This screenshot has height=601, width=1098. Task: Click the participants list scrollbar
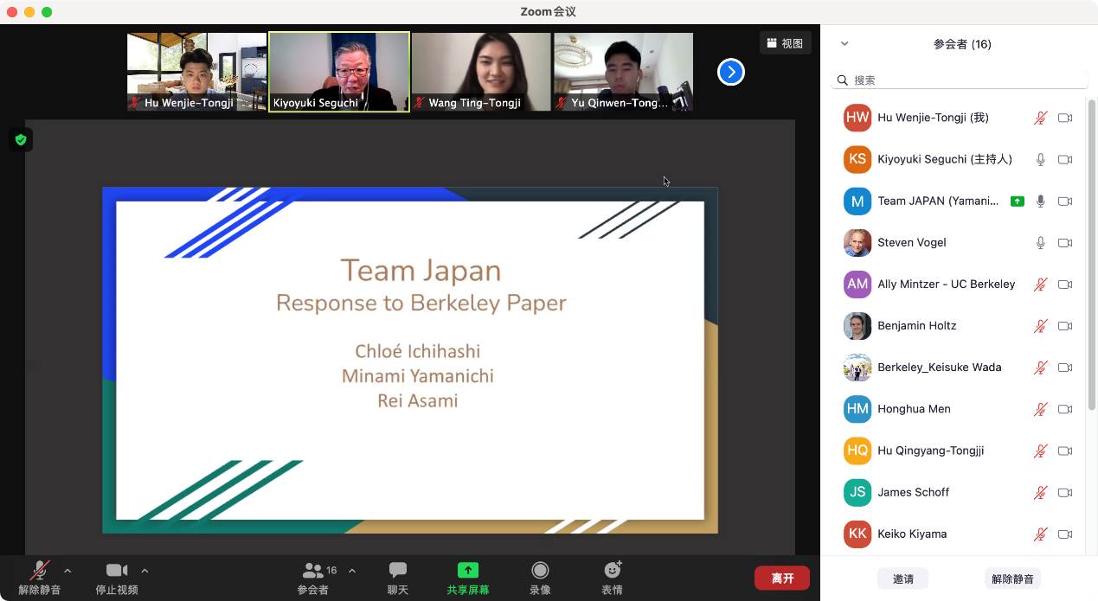tap(1091, 259)
